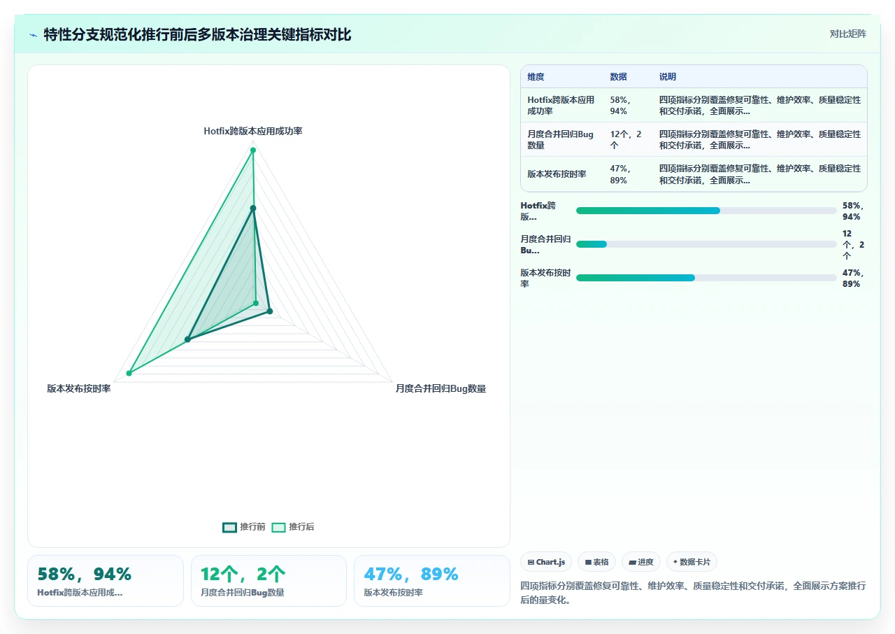This screenshot has height=634, width=895.
Task: Click the icon in the 进度 chip
Action: (632, 562)
